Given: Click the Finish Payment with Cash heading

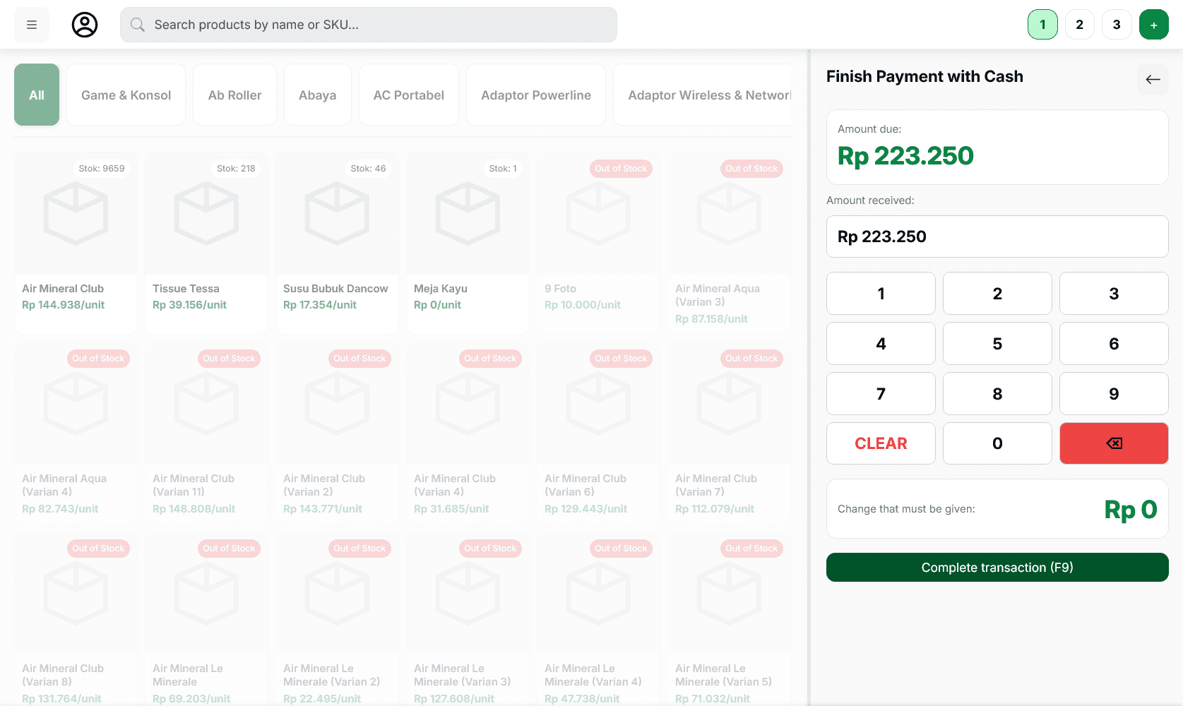Looking at the screenshot, I should (925, 76).
